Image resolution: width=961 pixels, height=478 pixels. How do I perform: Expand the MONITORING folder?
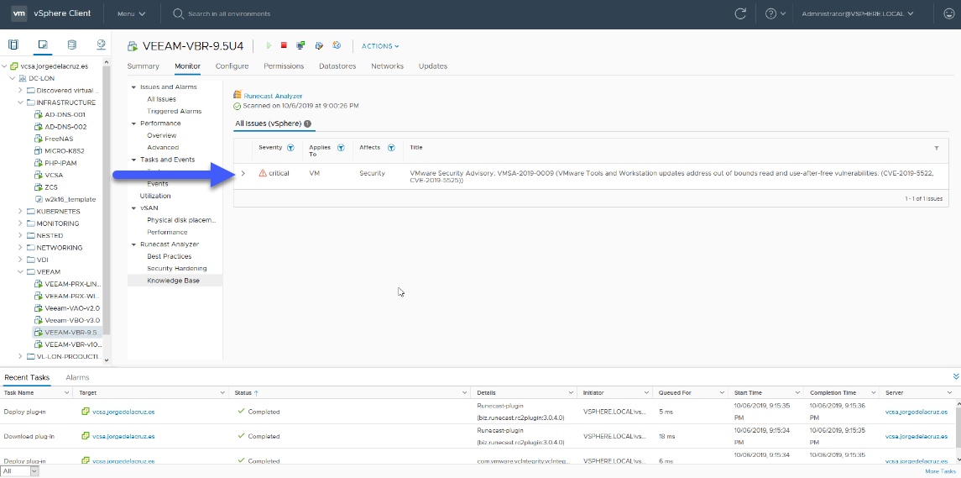(x=21, y=224)
